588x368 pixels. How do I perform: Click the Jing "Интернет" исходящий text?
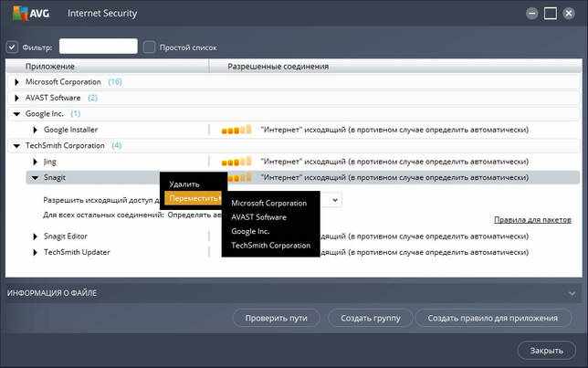[394, 162]
